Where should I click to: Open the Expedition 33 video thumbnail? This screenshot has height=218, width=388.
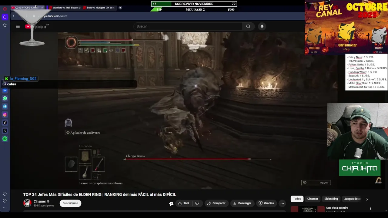(x=308, y=209)
